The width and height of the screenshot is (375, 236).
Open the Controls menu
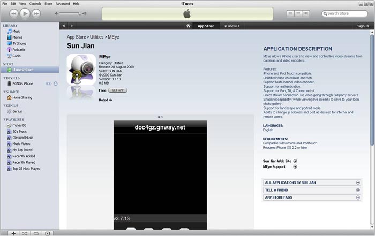click(x=35, y=4)
